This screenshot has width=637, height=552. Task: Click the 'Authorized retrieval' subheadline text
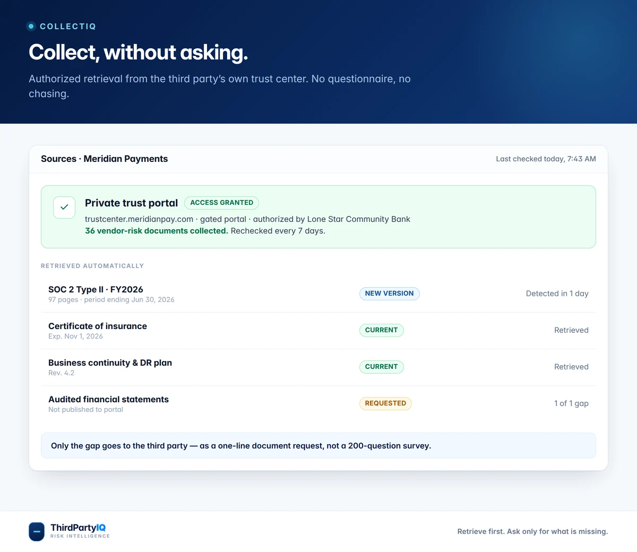pyautogui.click(x=220, y=86)
